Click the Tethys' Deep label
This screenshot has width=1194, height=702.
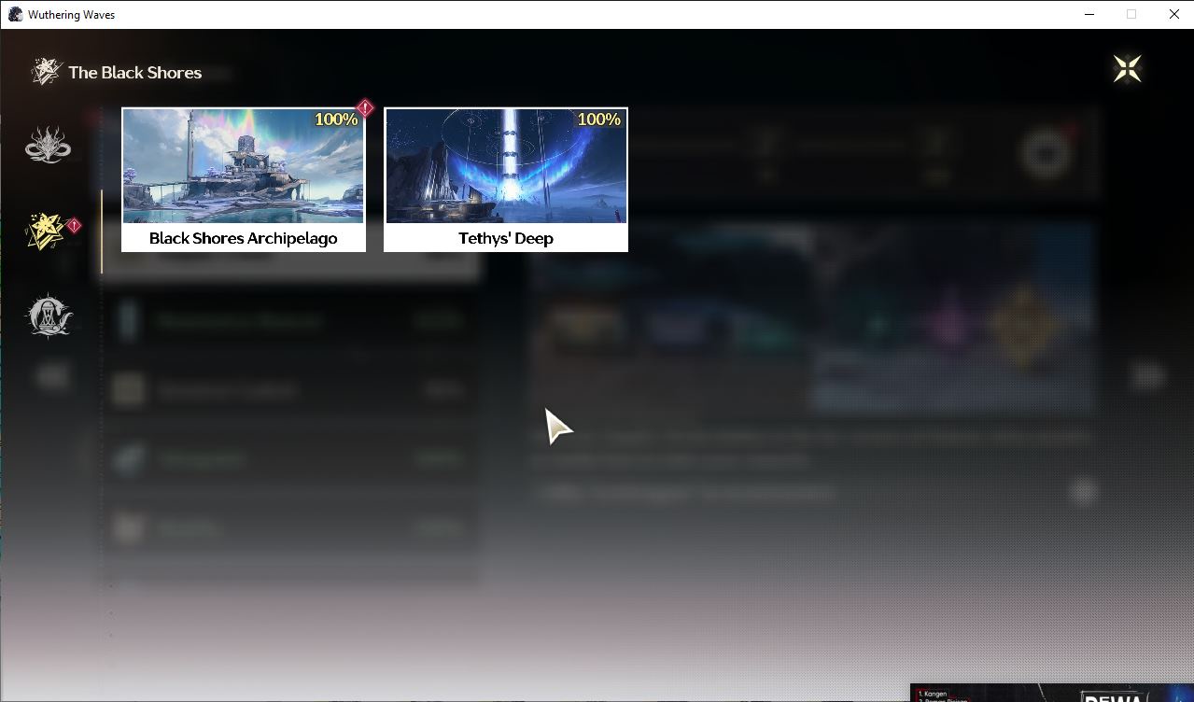click(506, 238)
